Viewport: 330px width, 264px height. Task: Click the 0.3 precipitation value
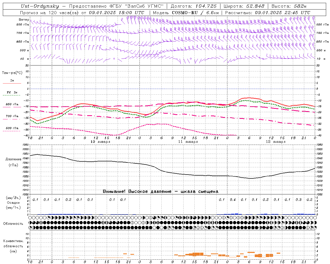point(299,200)
